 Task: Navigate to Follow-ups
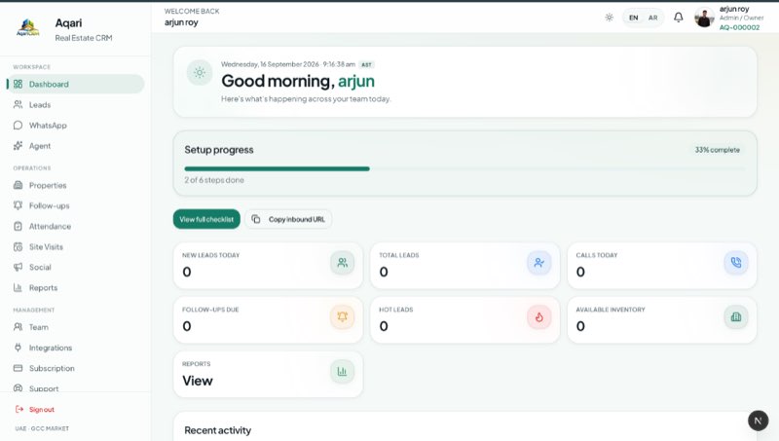point(76,205)
